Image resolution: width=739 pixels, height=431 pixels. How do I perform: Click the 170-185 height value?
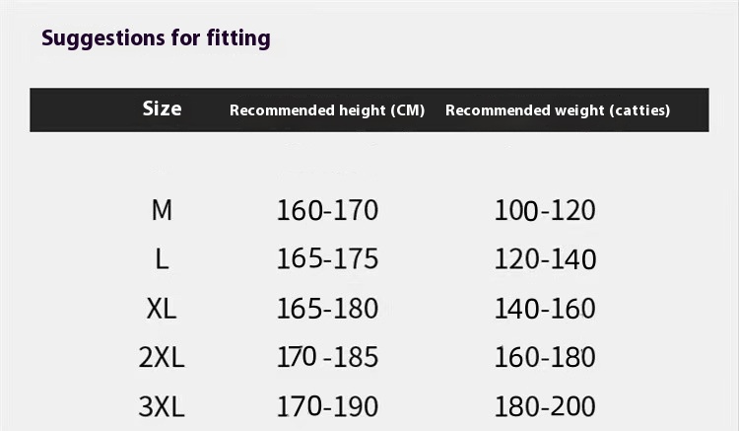(x=327, y=357)
